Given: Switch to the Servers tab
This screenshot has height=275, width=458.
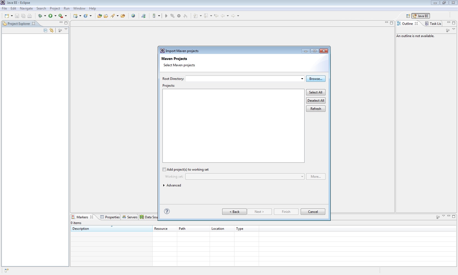Looking at the screenshot, I should (x=130, y=217).
